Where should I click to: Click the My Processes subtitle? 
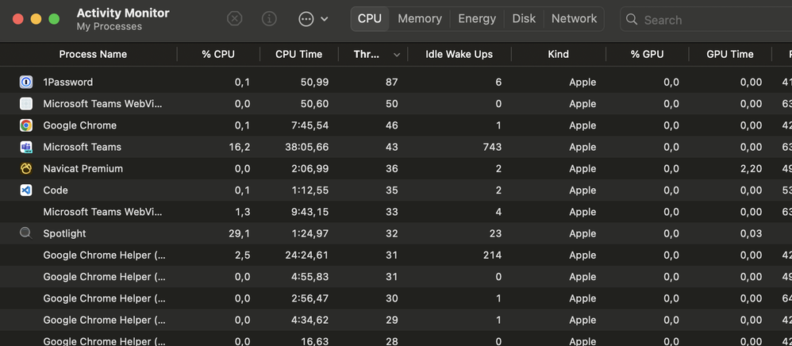click(x=109, y=26)
